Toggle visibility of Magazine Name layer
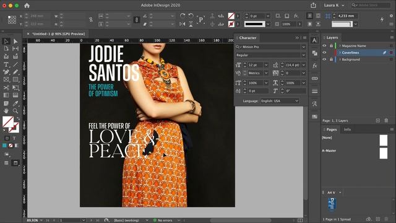This screenshot has height=223, width=396. (x=324, y=46)
